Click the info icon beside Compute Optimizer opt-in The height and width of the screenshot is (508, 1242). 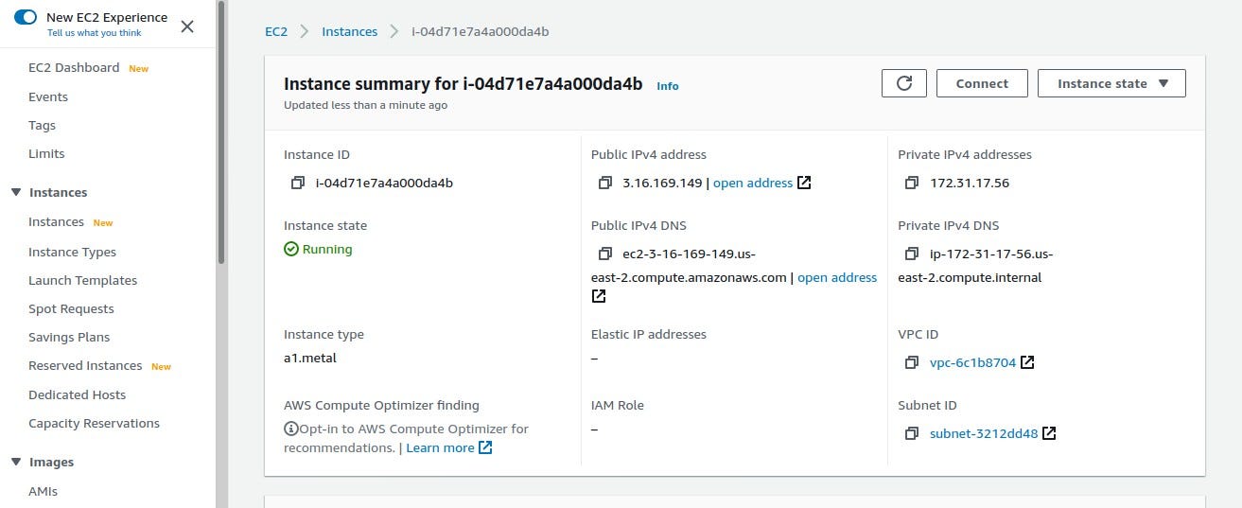pyautogui.click(x=291, y=429)
